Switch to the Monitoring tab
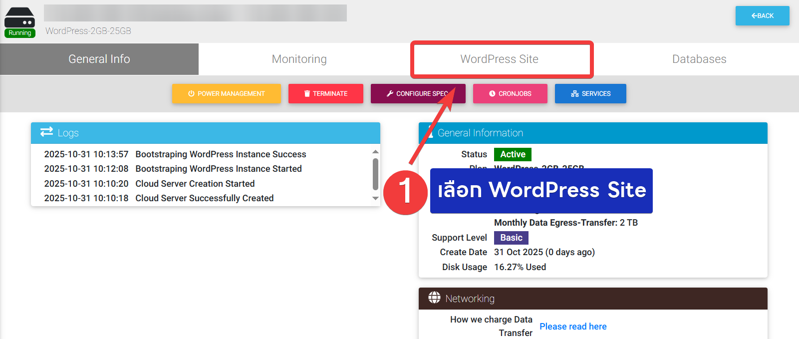Image resolution: width=799 pixels, height=339 pixels. click(x=299, y=59)
